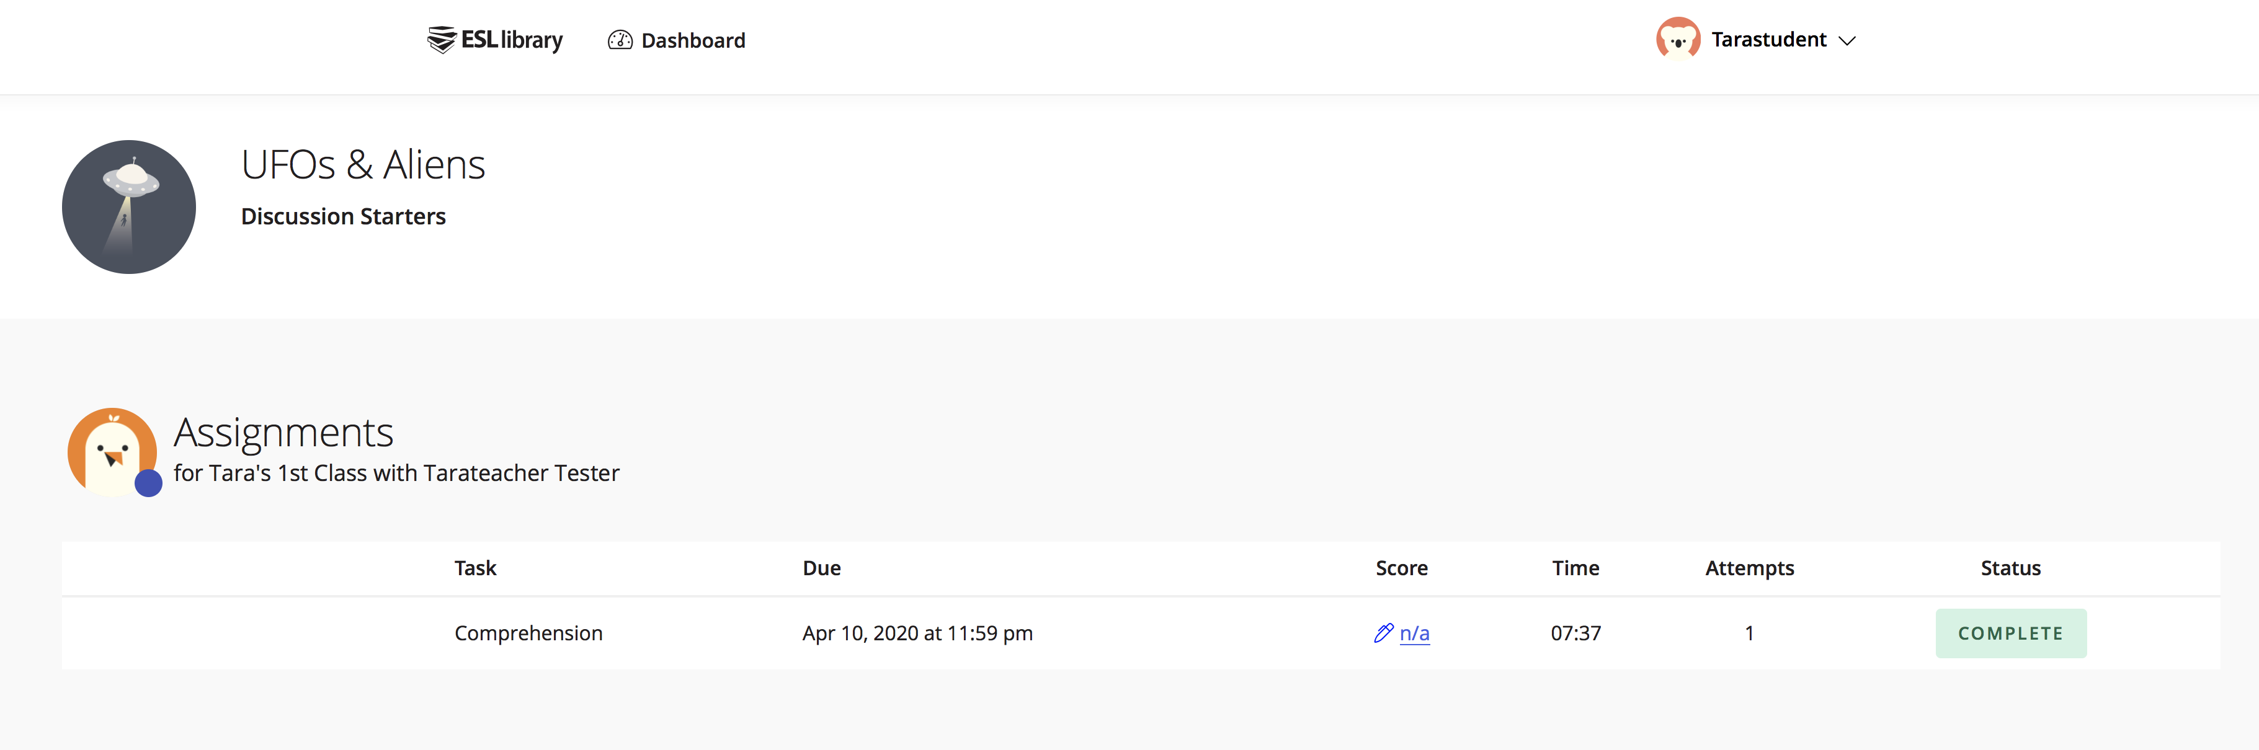Click the Tarastudent koala avatar
Screen dimensions: 2259x750
1678,40
